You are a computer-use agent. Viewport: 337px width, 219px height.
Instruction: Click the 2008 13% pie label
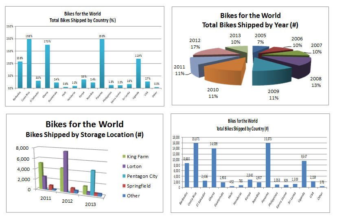(316, 82)
